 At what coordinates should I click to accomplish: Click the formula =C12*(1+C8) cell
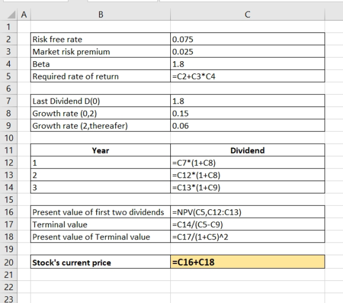[247, 175]
